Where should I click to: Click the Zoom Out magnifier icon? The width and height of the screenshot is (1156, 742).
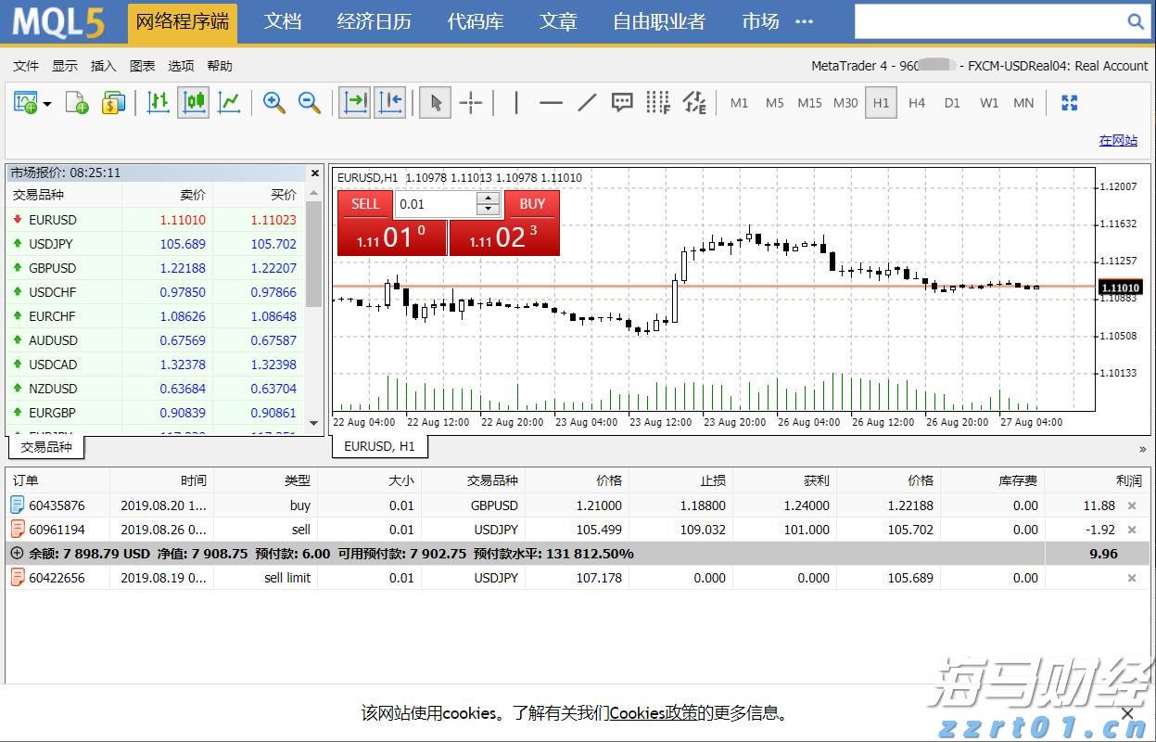click(x=307, y=102)
